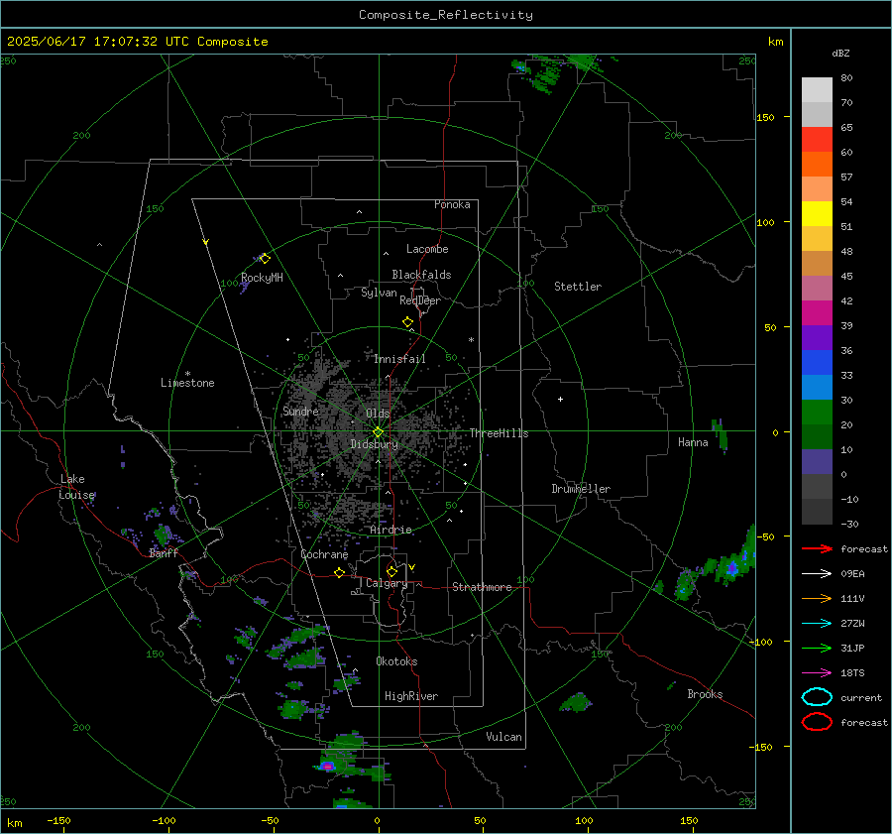892x834 pixels.
Task: Click the Sundre label on the map
Action: click(x=300, y=411)
